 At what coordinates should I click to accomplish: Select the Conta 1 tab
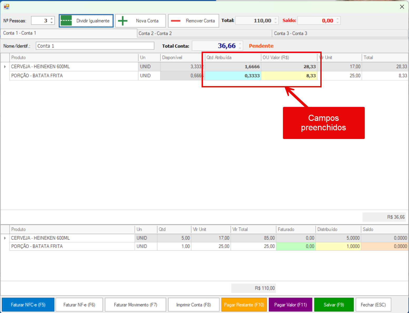tap(68, 33)
